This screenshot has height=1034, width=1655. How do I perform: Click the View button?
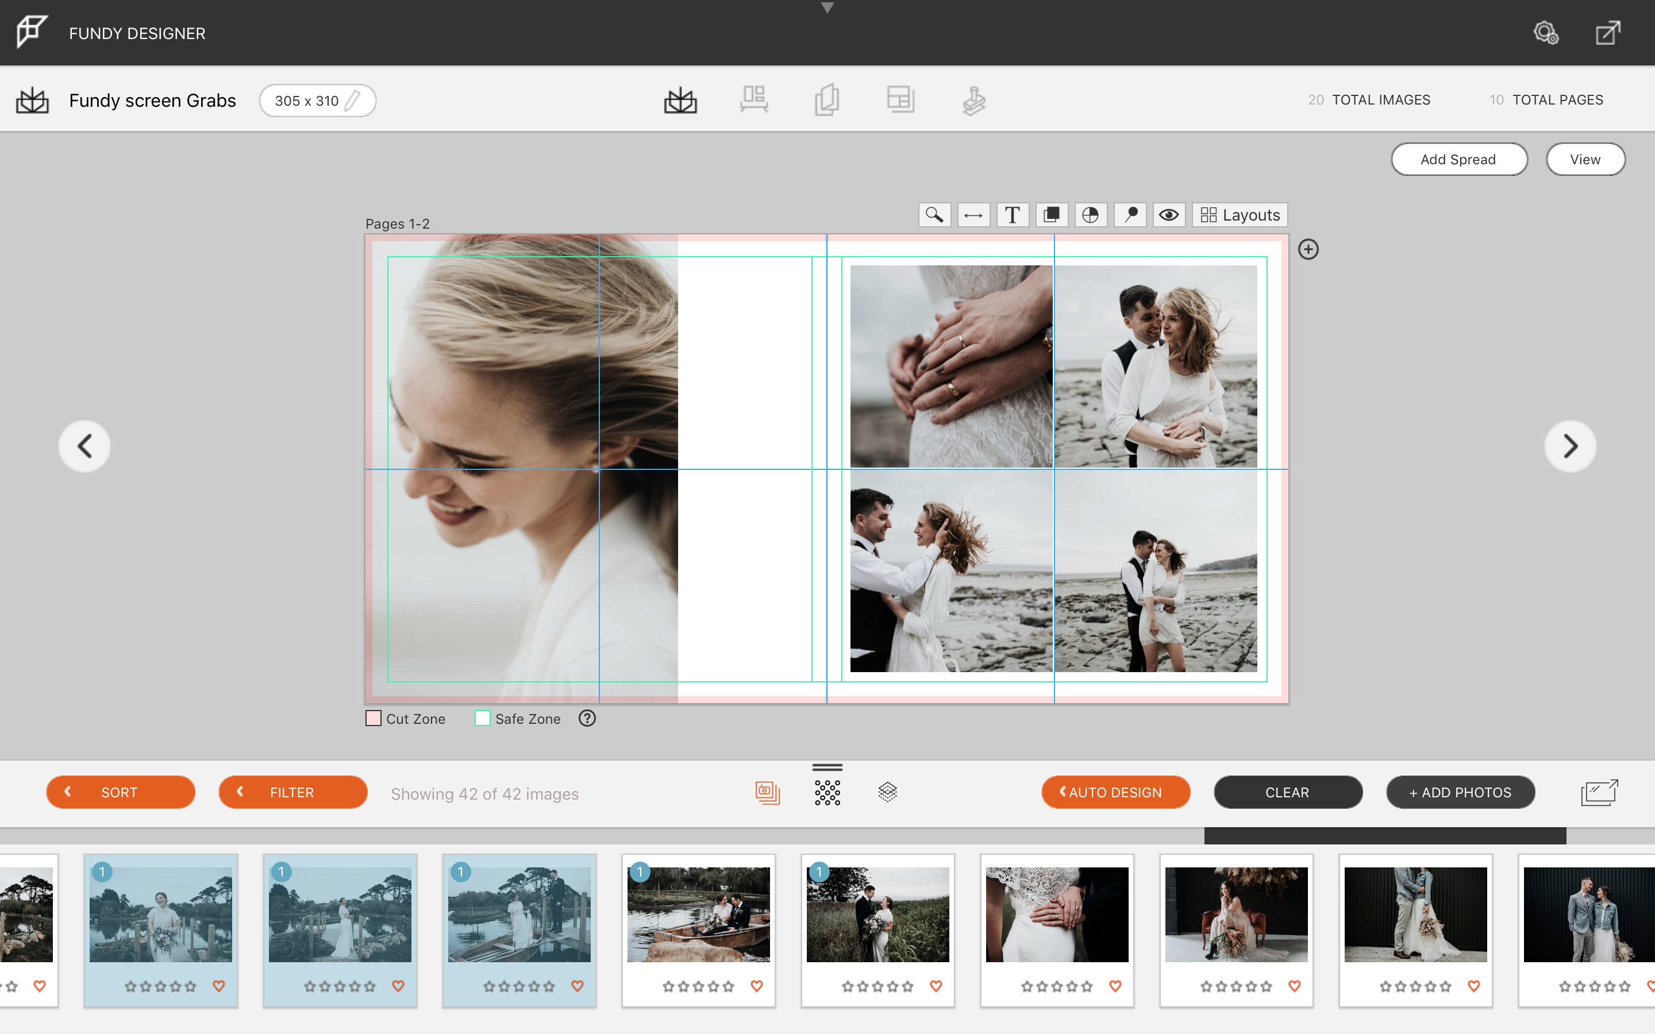coord(1585,159)
